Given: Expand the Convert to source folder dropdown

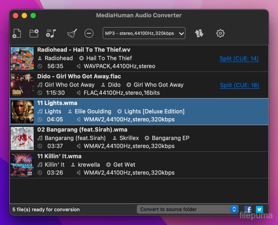Looking at the screenshot, I should point(188,209).
